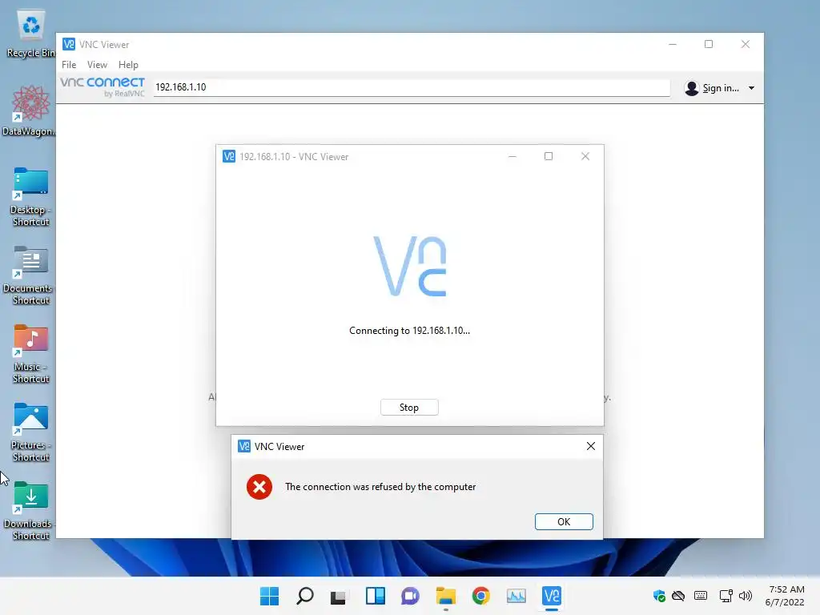Select the Pictures - Shortcut icon
Image resolution: width=820 pixels, height=615 pixels.
click(30, 432)
